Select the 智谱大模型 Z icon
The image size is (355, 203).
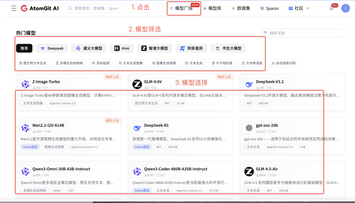[x=144, y=48]
